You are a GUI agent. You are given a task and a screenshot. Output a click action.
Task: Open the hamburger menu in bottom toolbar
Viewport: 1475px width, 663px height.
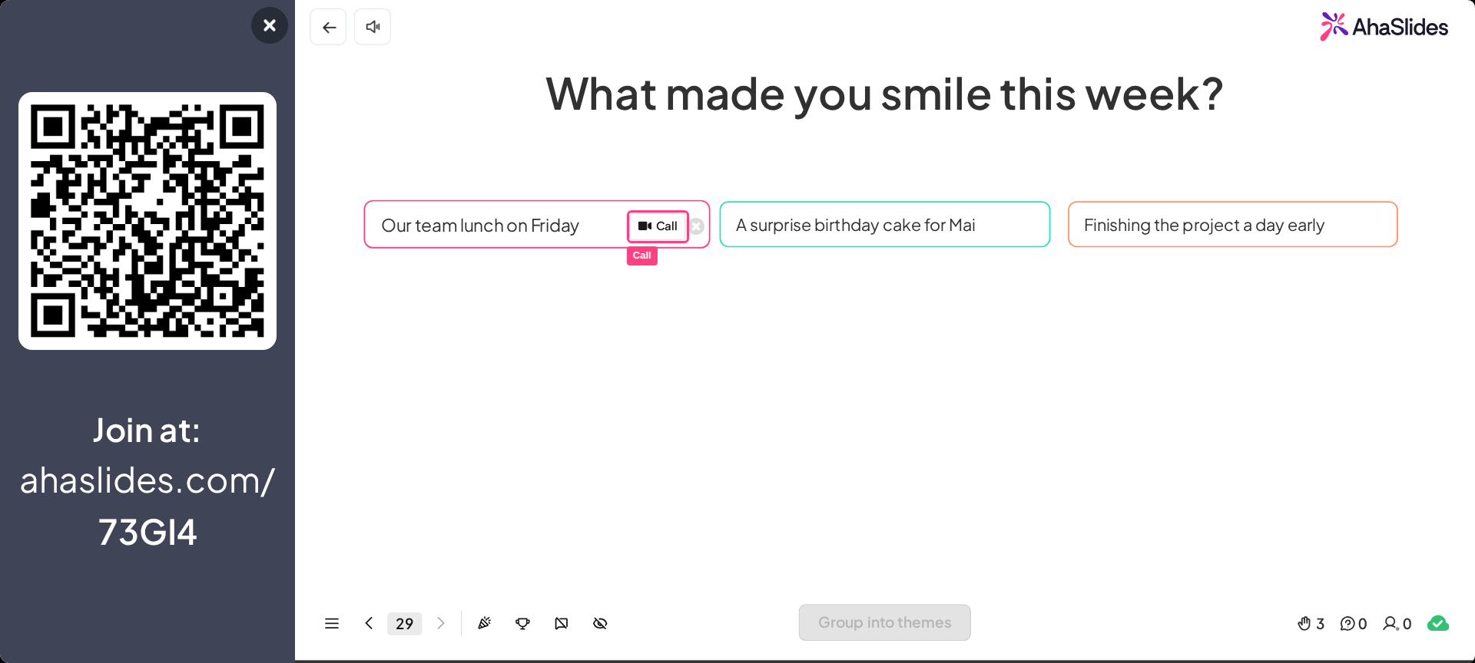332,623
